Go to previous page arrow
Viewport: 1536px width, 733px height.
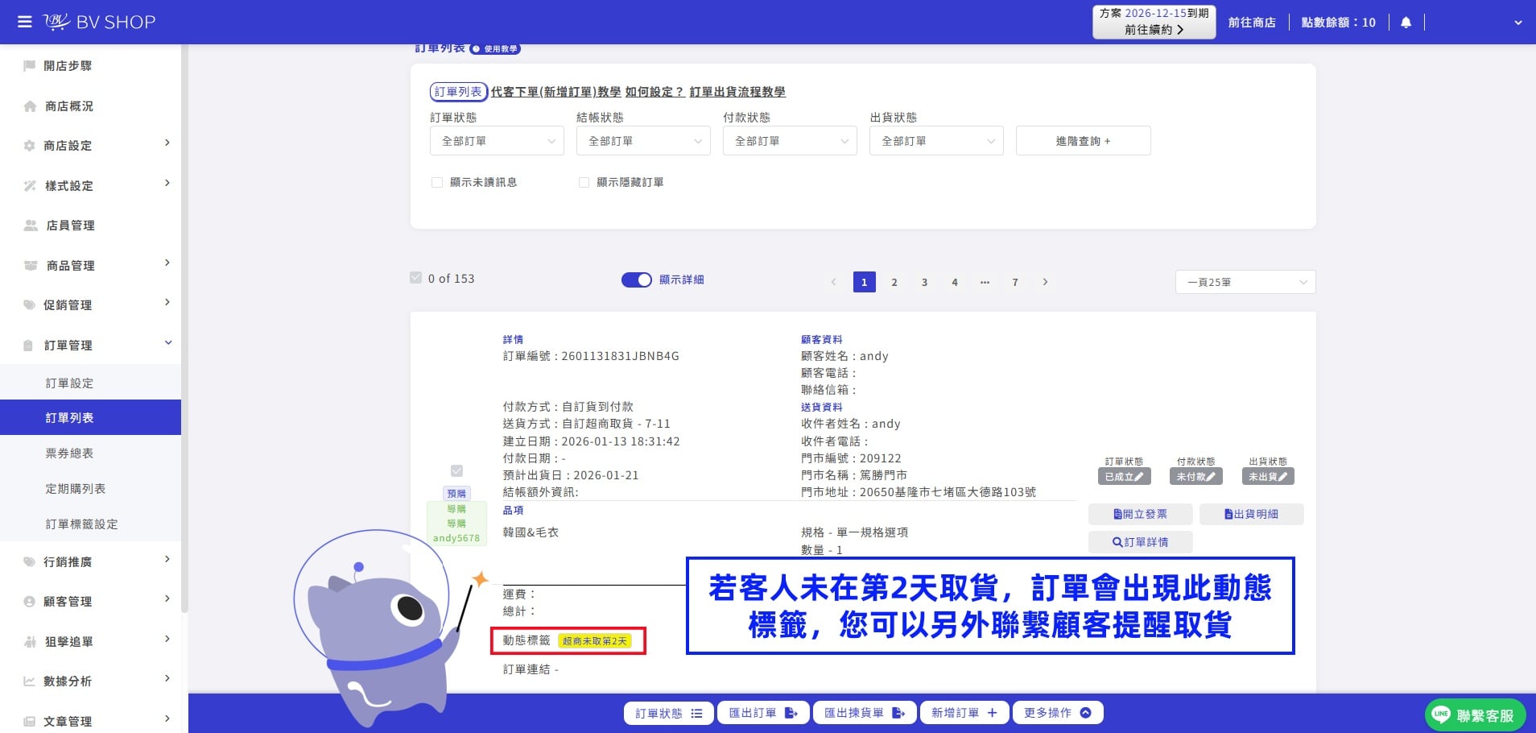[833, 282]
